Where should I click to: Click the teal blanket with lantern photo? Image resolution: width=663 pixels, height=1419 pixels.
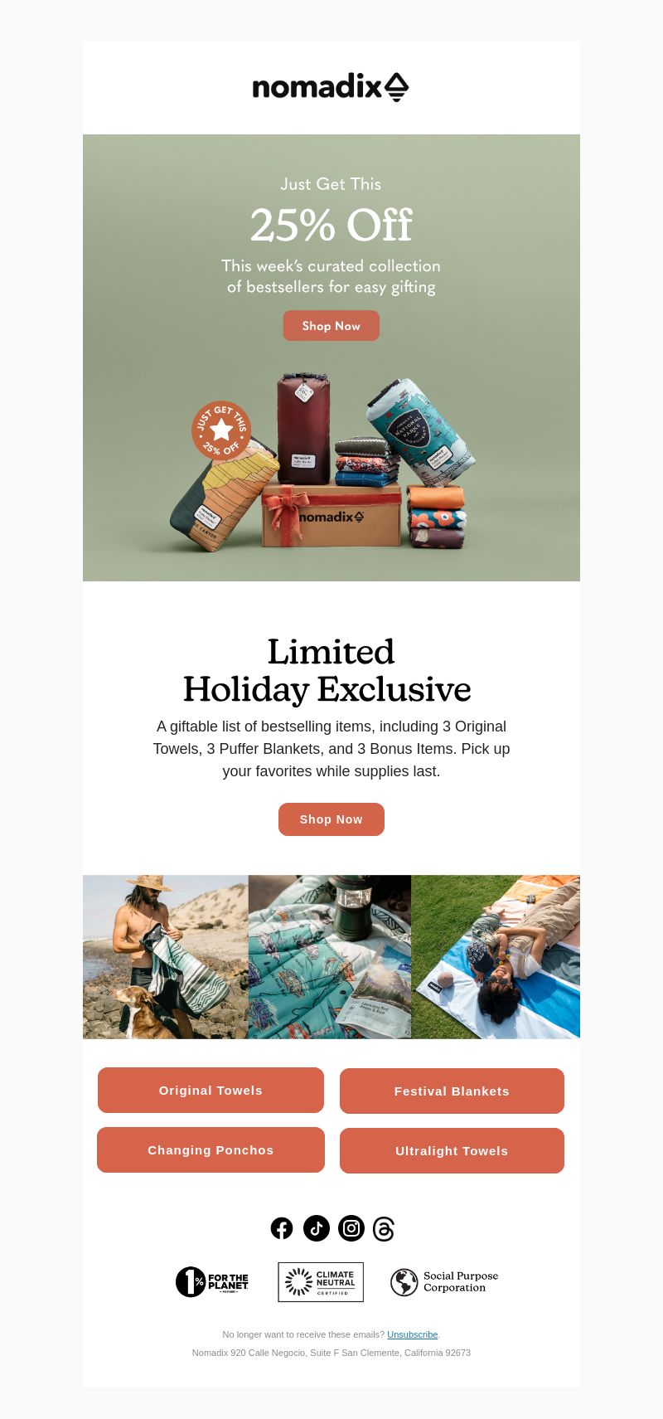(x=330, y=957)
